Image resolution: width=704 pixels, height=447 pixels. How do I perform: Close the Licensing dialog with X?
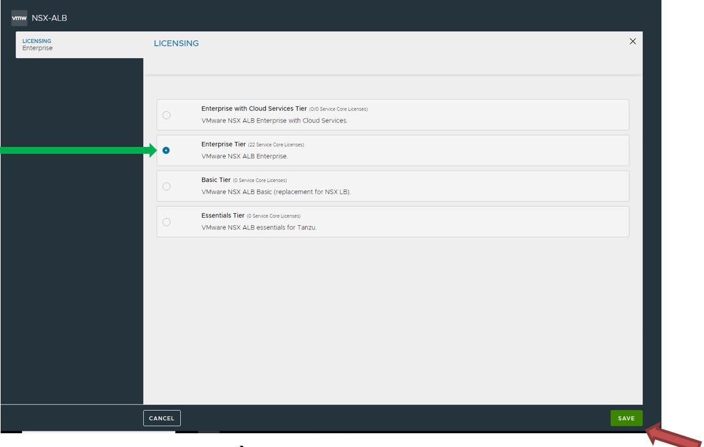pos(633,41)
